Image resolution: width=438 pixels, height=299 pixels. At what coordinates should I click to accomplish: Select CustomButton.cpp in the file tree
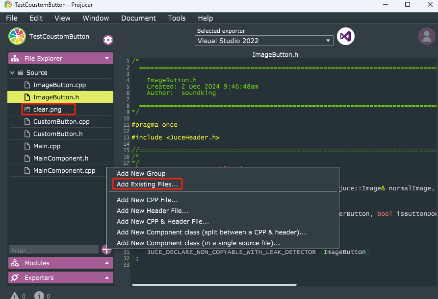point(60,122)
